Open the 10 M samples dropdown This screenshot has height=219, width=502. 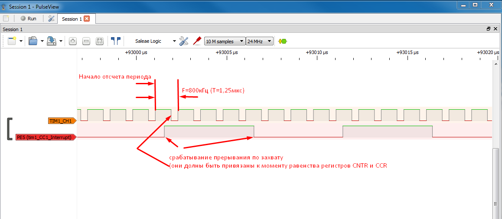[225, 41]
